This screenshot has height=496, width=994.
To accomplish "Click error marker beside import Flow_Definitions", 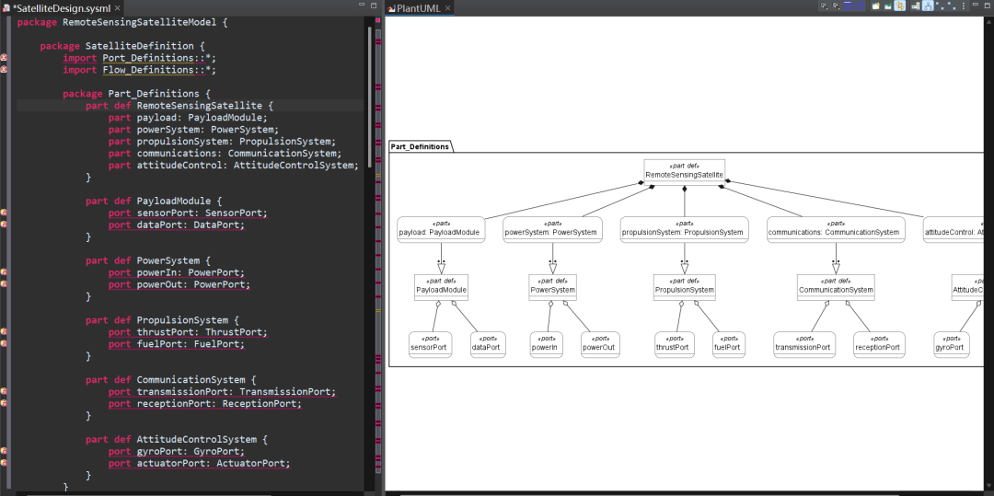I will (x=4, y=70).
